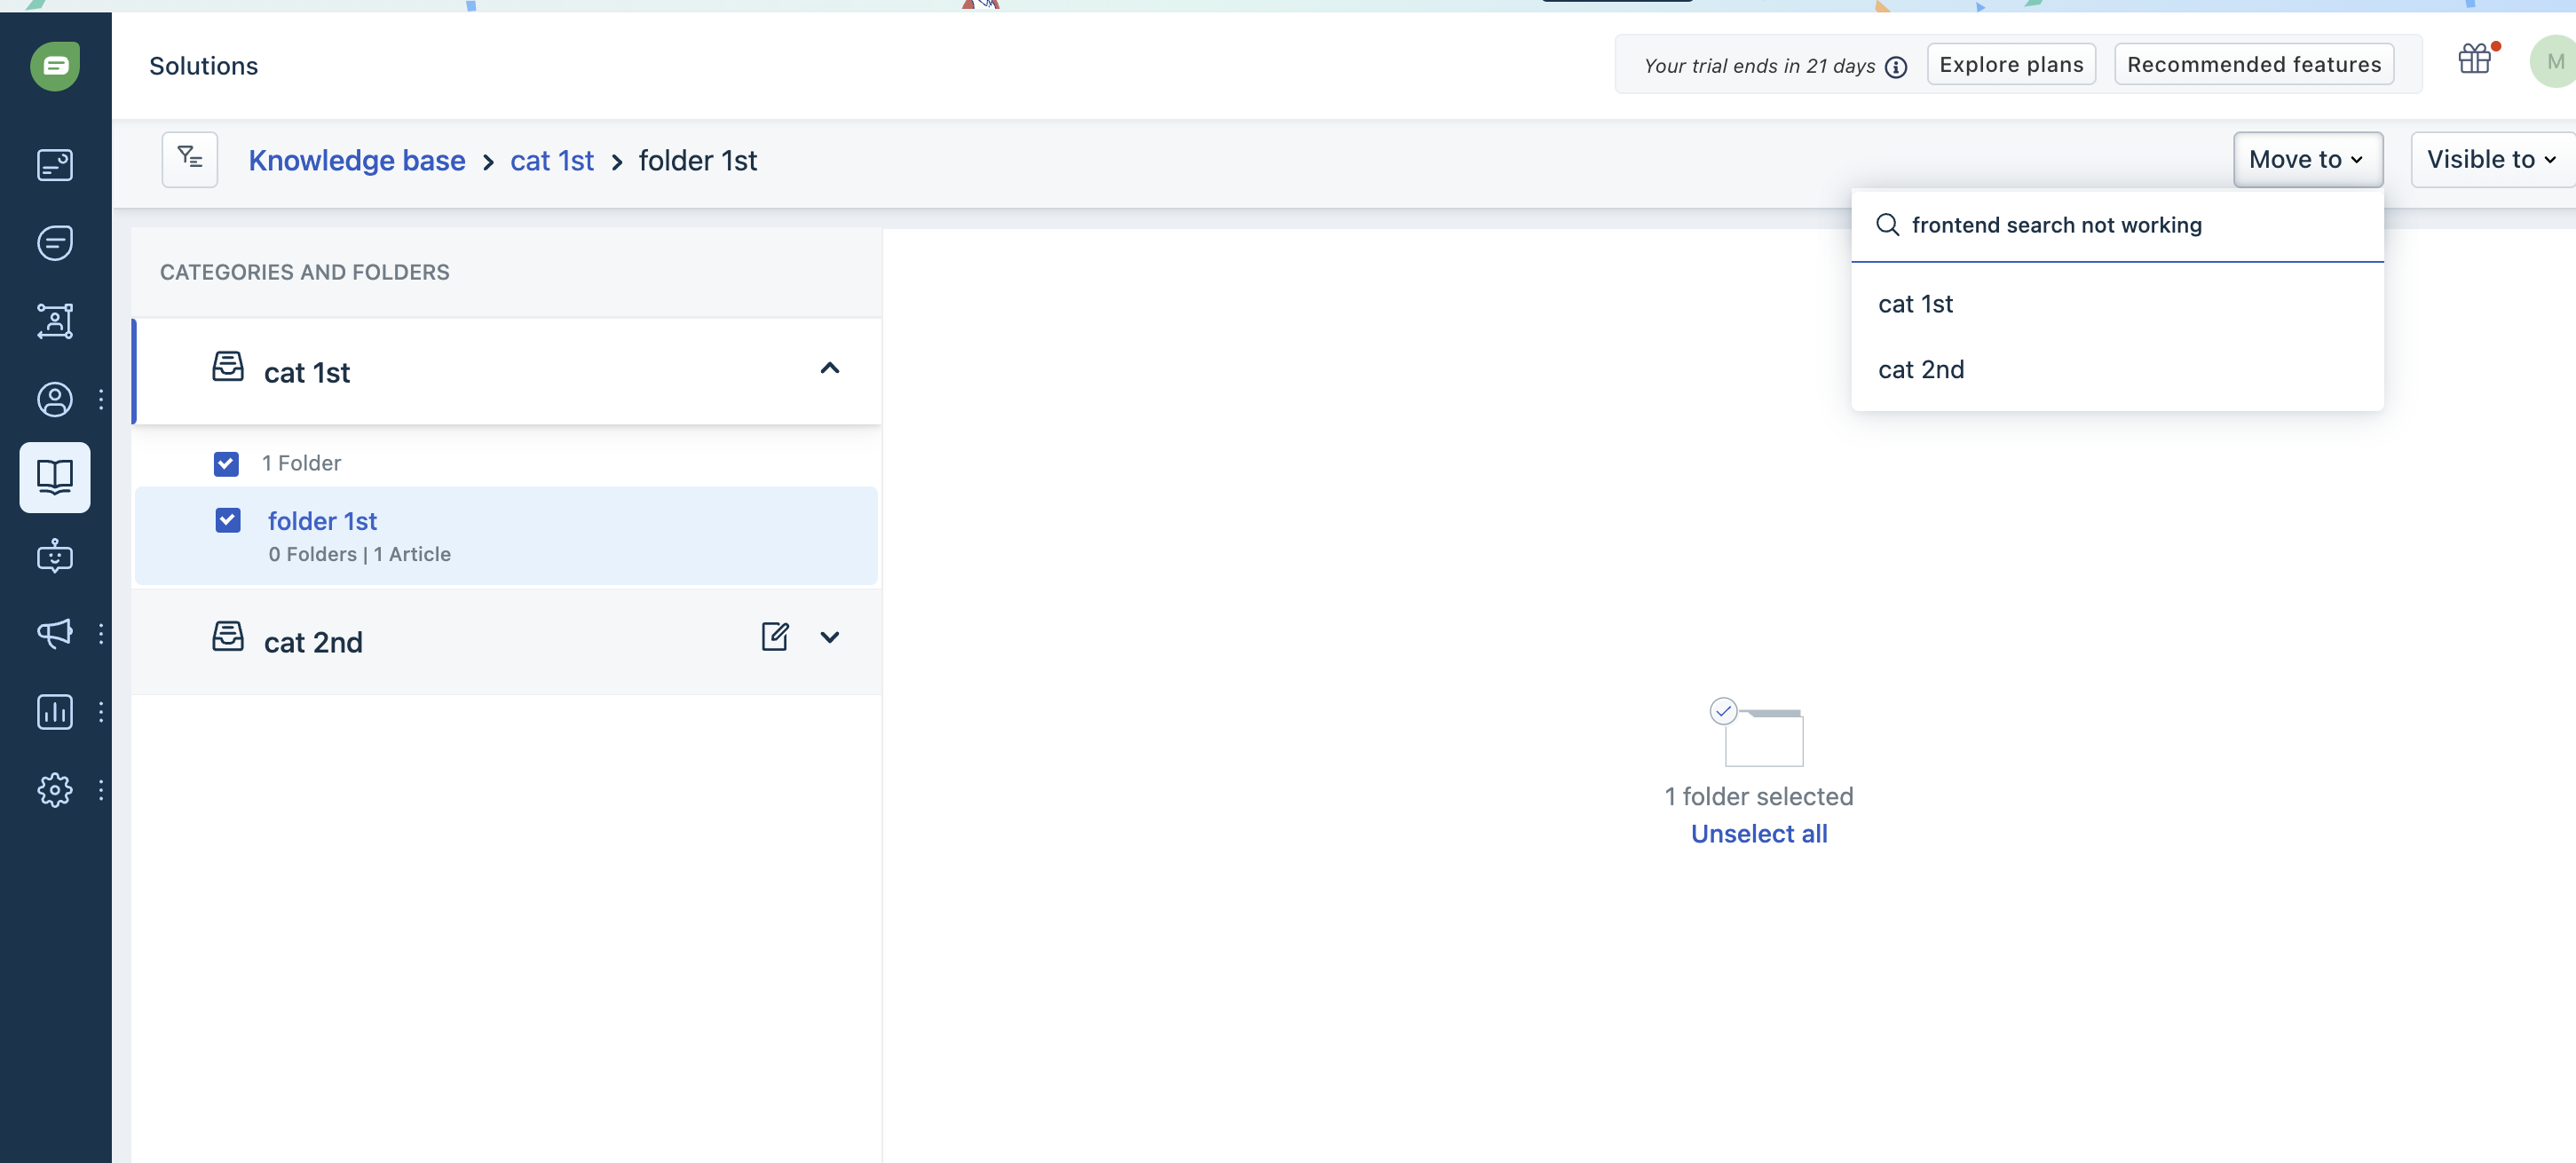The image size is (2576, 1163).
Task: Open the Visible to dropdown
Action: [2490, 159]
